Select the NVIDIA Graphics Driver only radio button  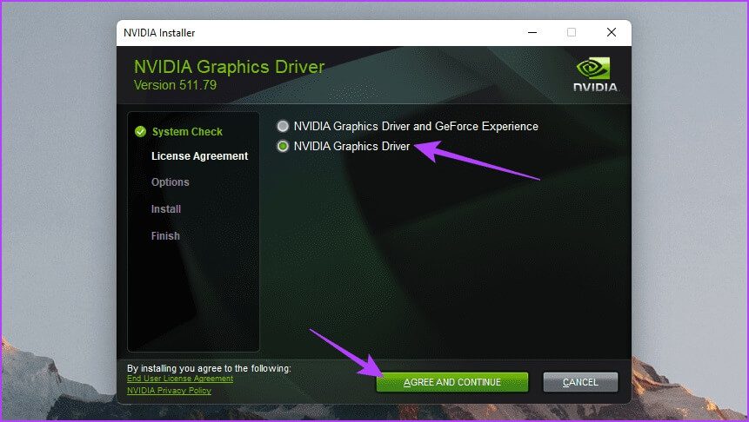click(x=283, y=147)
